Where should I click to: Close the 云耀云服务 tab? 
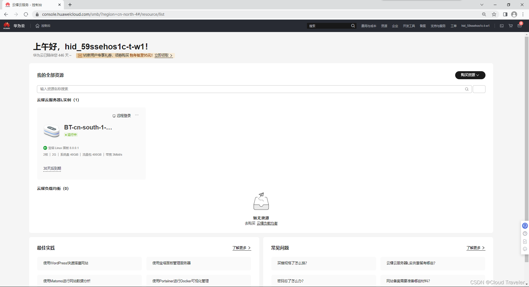[x=60, y=5]
